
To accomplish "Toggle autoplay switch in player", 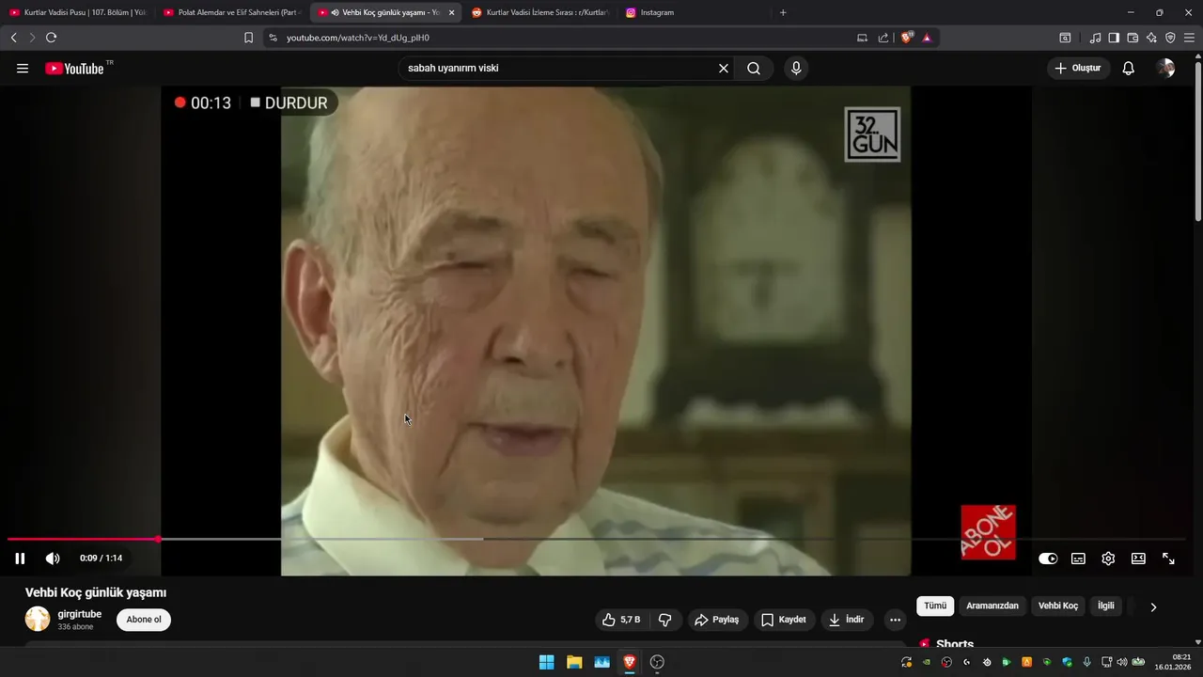I will 1048,559.
